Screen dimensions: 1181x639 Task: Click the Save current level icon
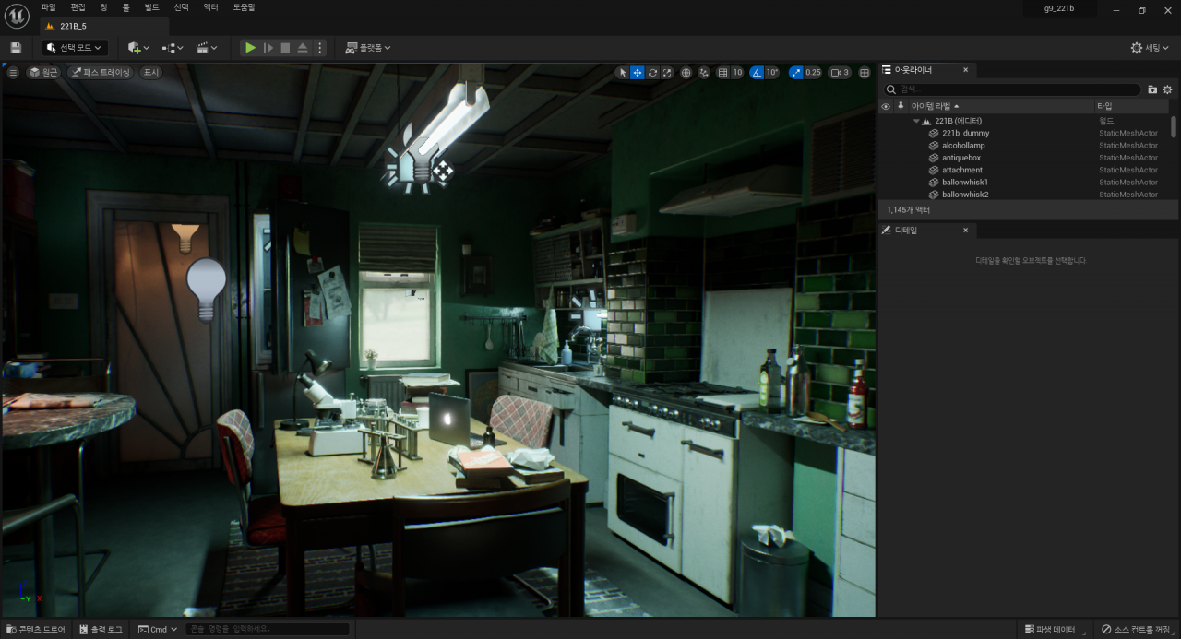click(x=16, y=48)
